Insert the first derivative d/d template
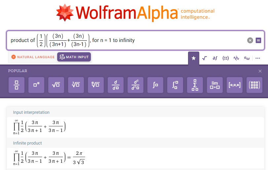The height and width of the screenshot is (170, 268). point(116,85)
